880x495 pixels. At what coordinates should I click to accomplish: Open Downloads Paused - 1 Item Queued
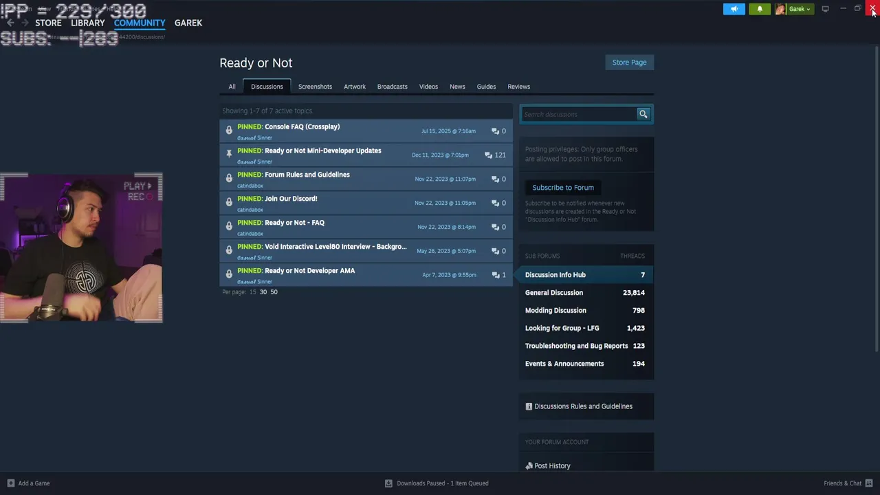click(442, 483)
